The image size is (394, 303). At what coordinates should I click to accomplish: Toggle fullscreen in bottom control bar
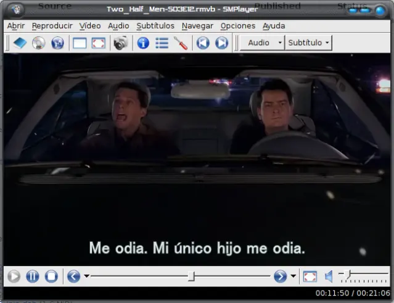click(310, 276)
